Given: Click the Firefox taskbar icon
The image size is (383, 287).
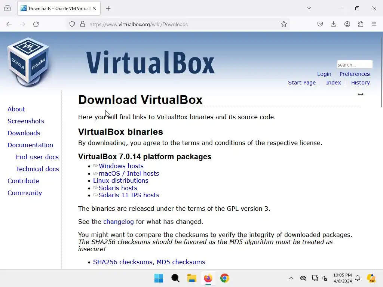Looking at the screenshot, I should (208, 278).
